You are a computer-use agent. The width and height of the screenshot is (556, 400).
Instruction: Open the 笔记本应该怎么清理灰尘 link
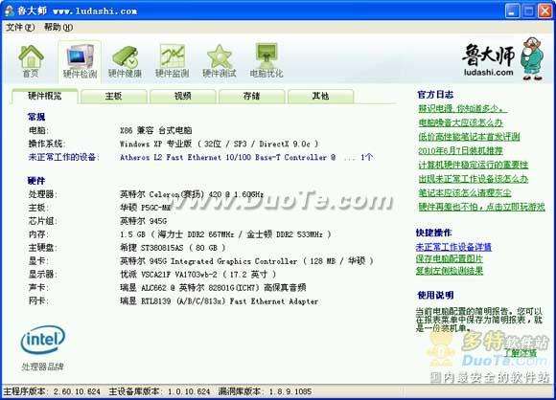click(465, 193)
